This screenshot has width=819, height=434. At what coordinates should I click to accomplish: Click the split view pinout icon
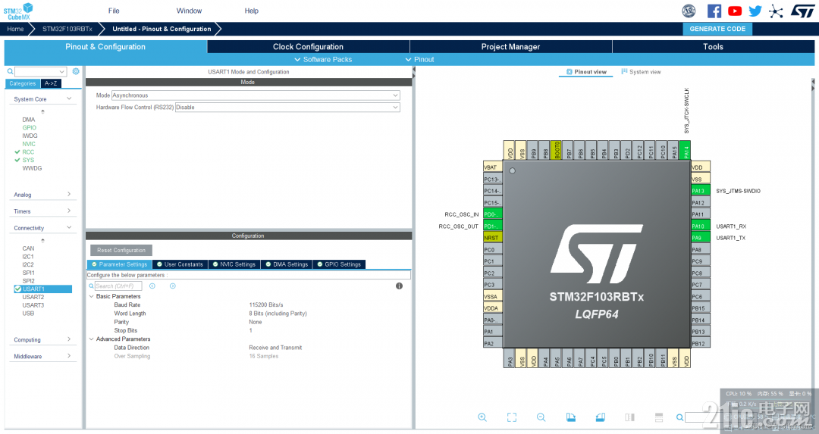630,417
